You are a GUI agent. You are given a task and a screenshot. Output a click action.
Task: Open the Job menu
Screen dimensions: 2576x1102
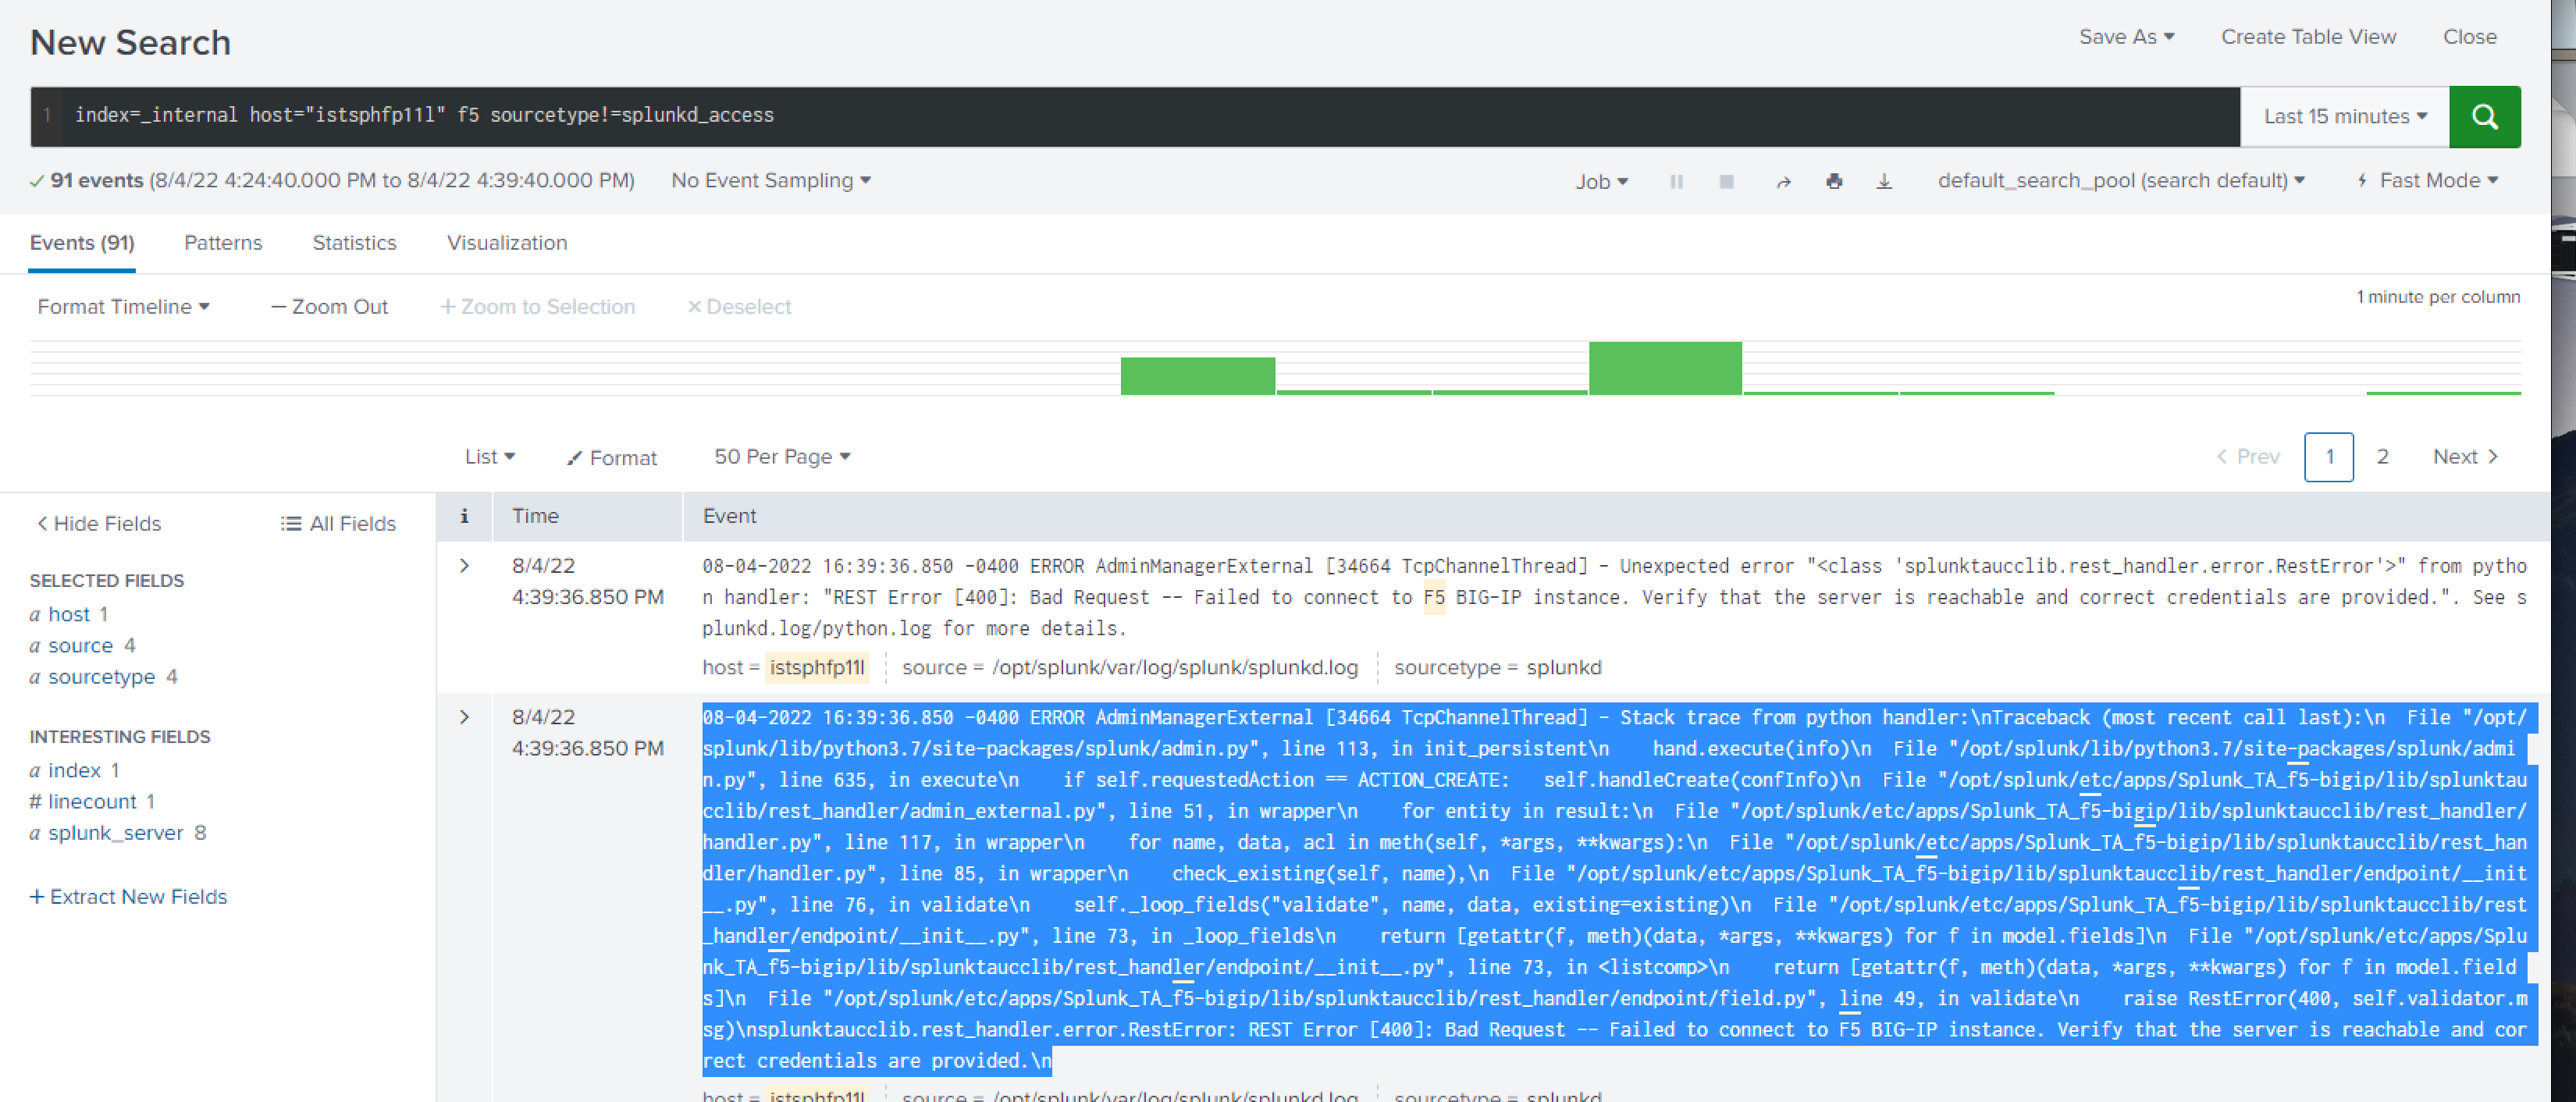(1601, 182)
